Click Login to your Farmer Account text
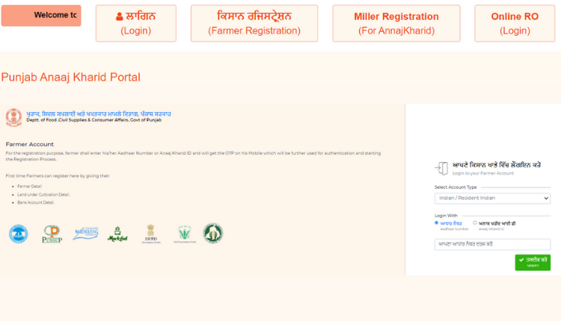This screenshot has width=561, height=321. tap(483, 173)
